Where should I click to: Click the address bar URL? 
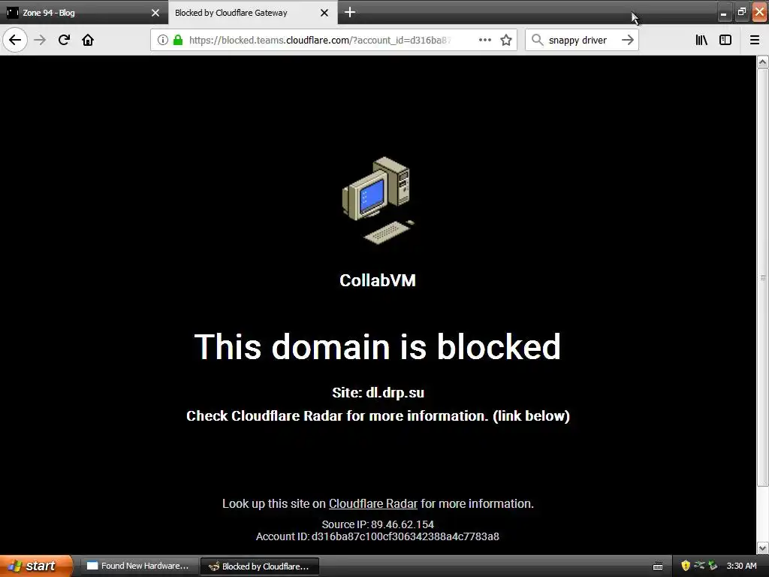[x=320, y=41]
